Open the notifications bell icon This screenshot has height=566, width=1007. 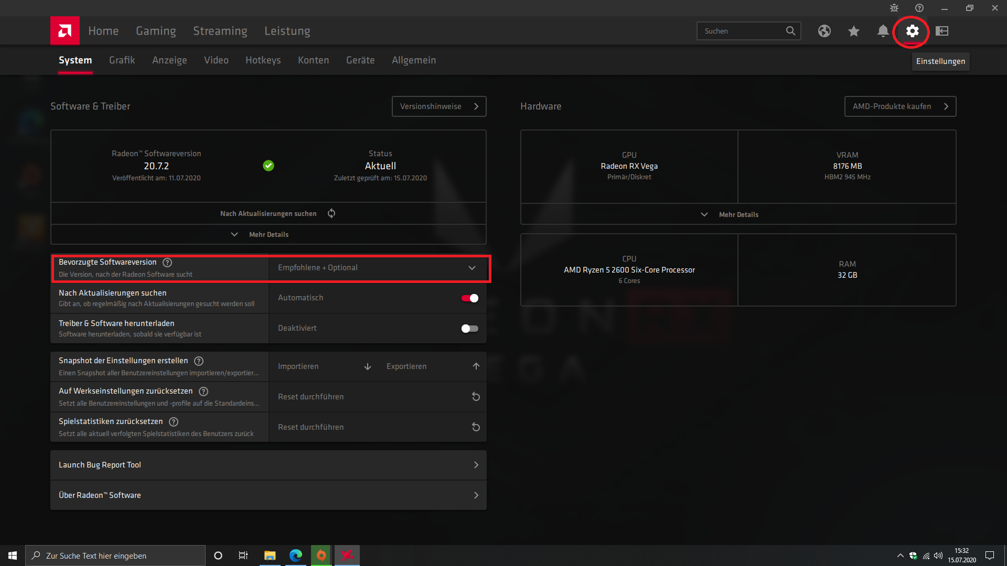(883, 31)
